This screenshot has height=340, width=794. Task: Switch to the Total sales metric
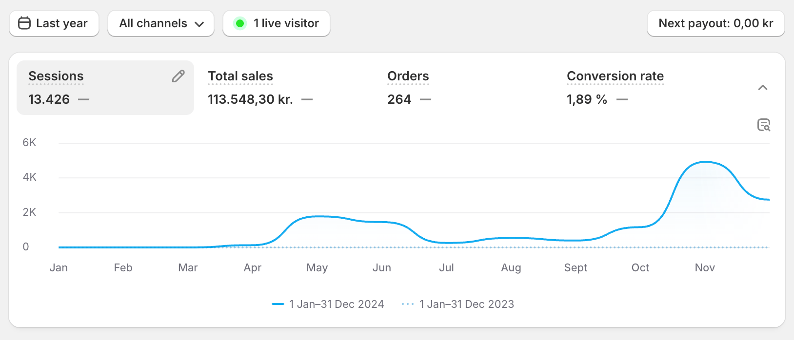pyautogui.click(x=240, y=76)
